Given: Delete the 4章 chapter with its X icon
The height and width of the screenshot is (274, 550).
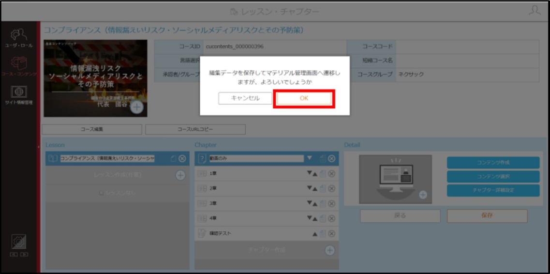Looking at the screenshot, I should pos(331,218).
